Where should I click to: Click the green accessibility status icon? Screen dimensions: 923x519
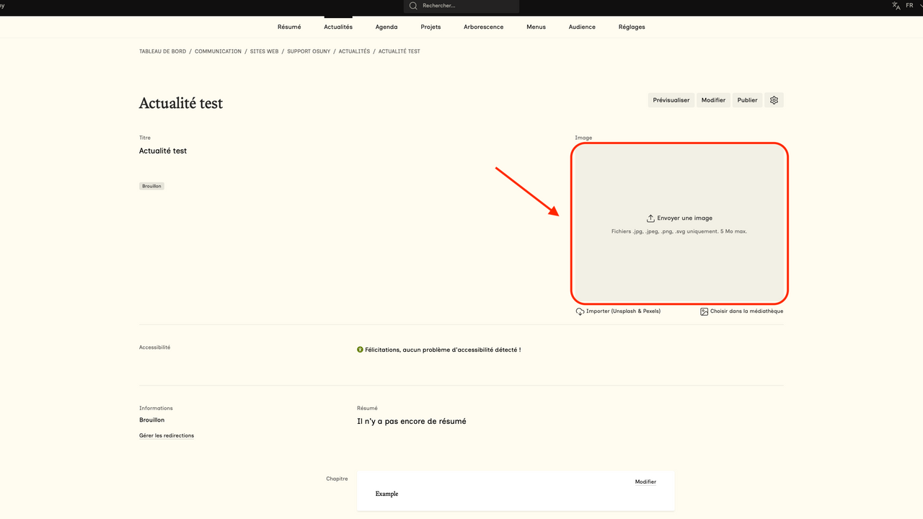[360, 350]
